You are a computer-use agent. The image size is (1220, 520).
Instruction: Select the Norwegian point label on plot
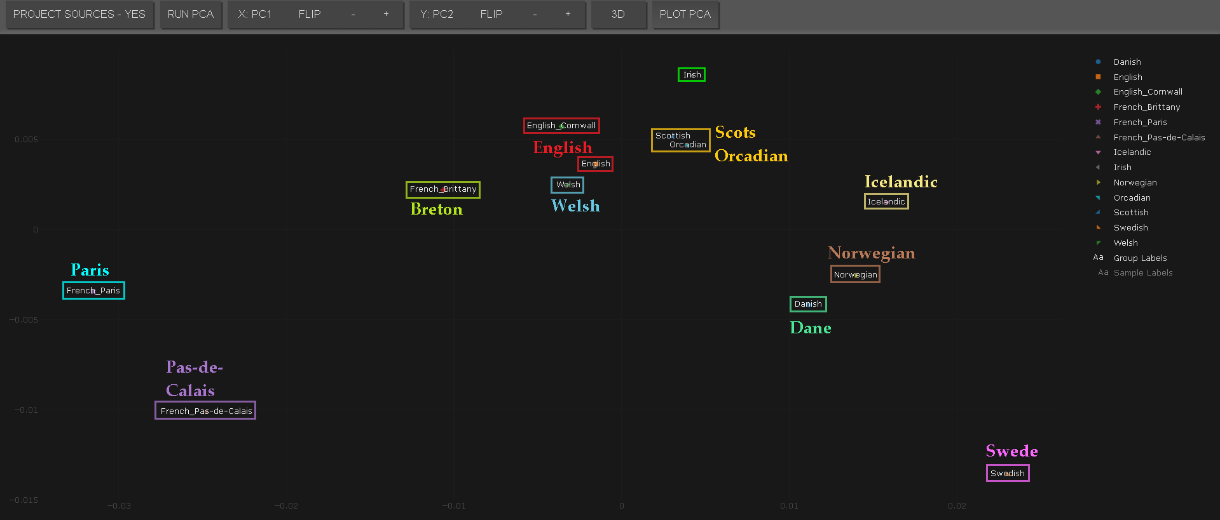(855, 274)
